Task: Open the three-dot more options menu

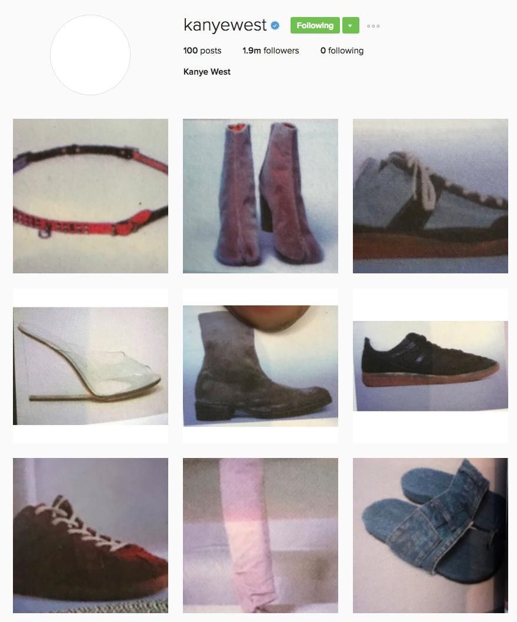Action: tap(373, 26)
